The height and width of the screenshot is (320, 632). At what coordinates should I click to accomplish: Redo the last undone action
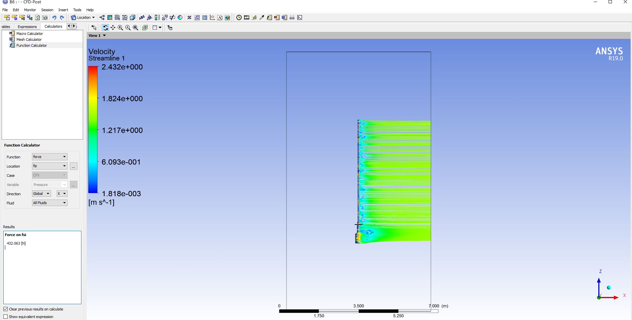pyautogui.click(x=62, y=17)
